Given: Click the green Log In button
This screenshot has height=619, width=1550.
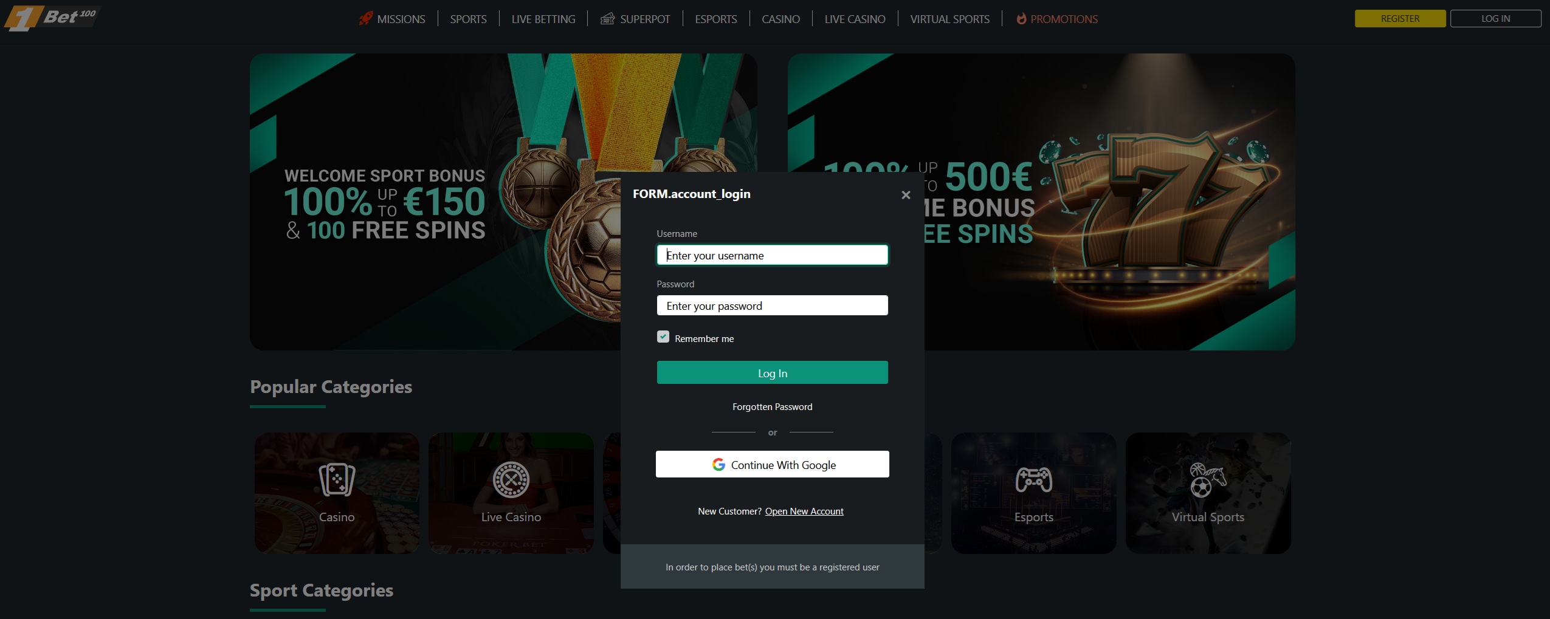Looking at the screenshot, I should coord(772,372).
